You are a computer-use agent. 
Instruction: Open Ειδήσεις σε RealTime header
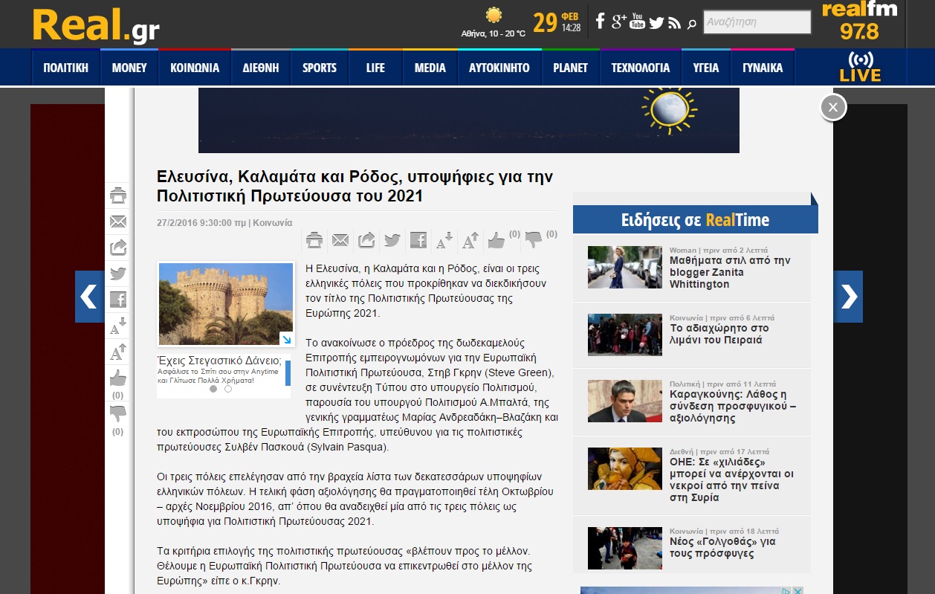coord(695,220)
